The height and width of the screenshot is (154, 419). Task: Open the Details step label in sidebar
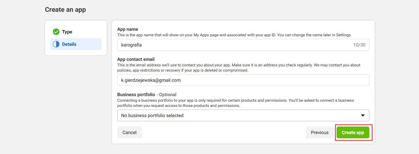click(69, 44)
